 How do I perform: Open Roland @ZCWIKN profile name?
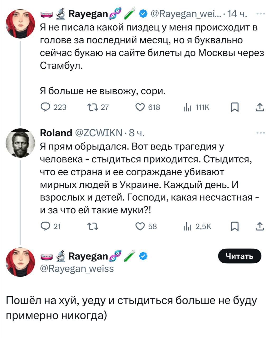[x=56, y=133]
